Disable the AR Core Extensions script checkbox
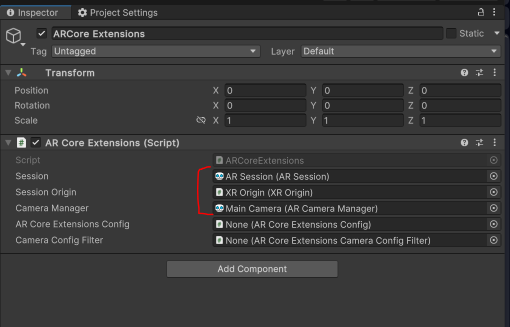Viewport: 510px width, 327px height. 35,143
